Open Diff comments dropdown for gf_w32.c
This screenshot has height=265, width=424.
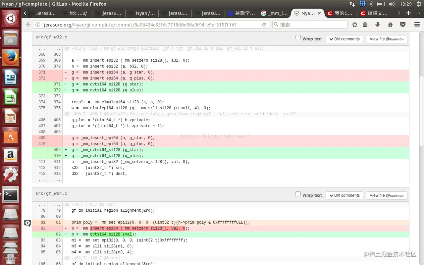coord(344,39)
